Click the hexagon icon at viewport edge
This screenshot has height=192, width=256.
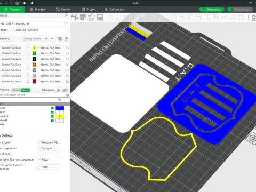[x=253, y=138]
